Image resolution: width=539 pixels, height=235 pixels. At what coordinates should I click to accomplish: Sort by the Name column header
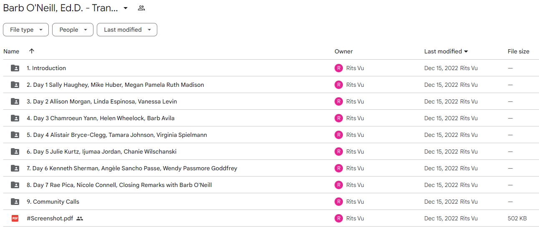tap(11, 51)
